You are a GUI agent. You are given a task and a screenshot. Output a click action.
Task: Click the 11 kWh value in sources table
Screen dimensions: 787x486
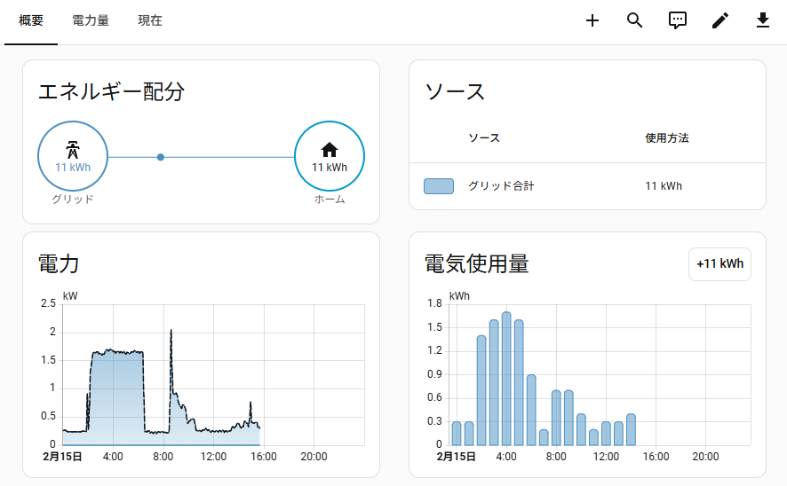664,186
